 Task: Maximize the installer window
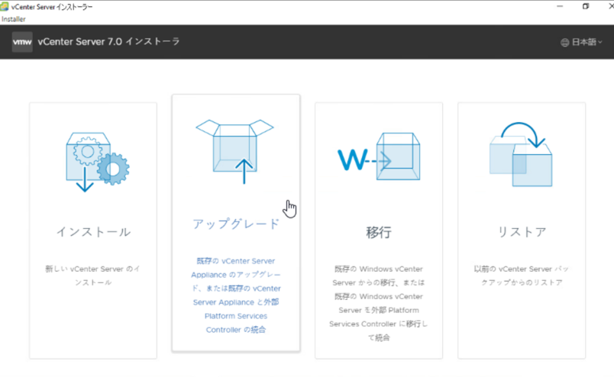pyautogui.click(x=586, y=6)
